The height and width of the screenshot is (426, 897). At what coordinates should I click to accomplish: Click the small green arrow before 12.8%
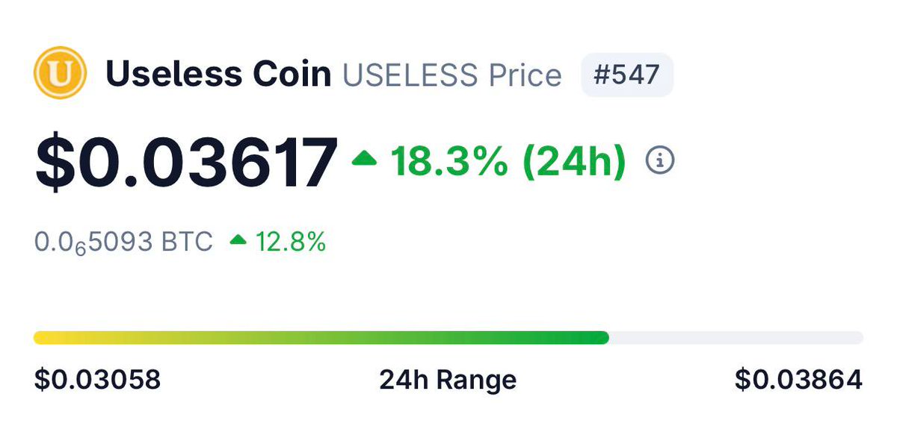(x=238, y=240)
